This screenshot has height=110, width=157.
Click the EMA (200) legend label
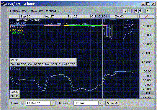coord(17,30)
